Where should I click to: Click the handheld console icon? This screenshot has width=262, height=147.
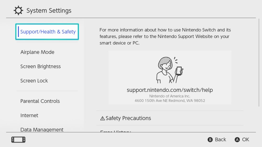coord(18,140)
